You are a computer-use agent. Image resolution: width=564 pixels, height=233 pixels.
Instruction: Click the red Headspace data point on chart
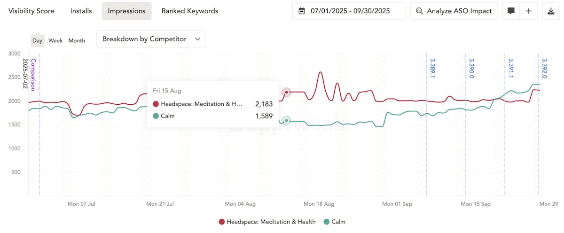coord(286,92)
